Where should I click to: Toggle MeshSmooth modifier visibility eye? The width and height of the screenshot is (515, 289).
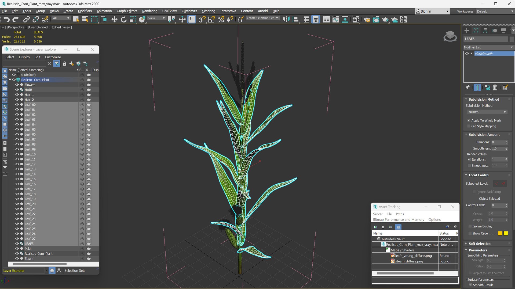click(467, 54)
